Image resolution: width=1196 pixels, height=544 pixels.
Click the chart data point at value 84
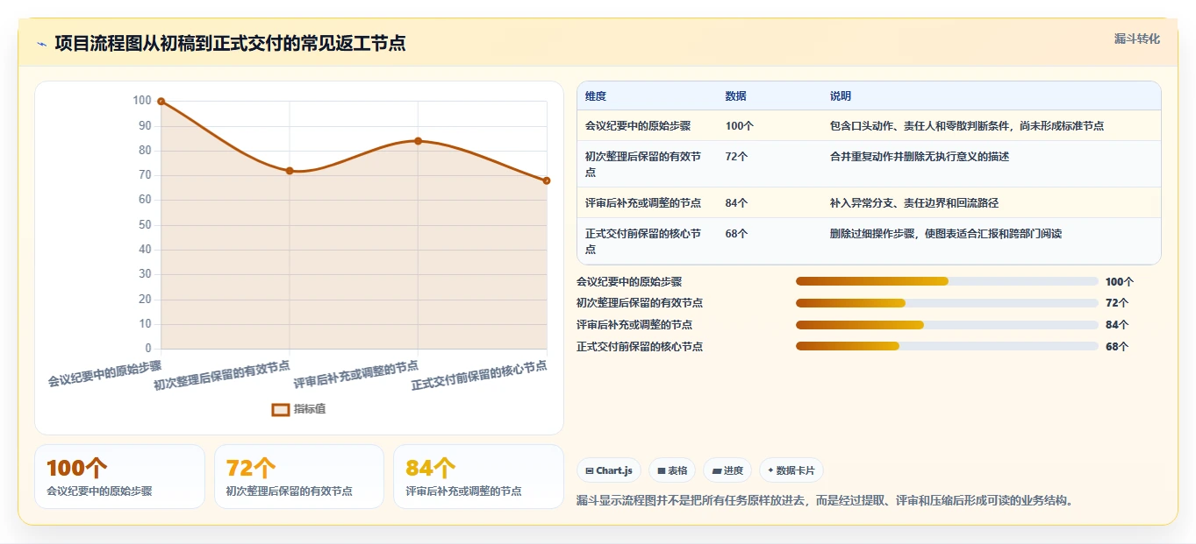(418, 141)
